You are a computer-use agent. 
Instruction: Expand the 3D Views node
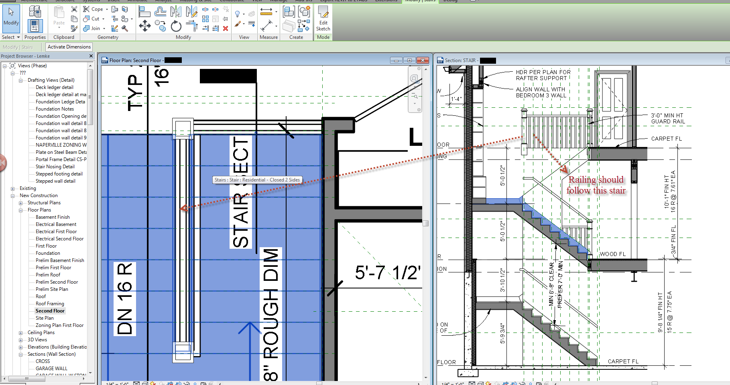[20, 340]
